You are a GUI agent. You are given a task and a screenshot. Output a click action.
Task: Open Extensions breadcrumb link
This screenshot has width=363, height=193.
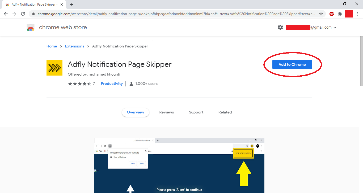pyautogui.click(x=74, y=46)
